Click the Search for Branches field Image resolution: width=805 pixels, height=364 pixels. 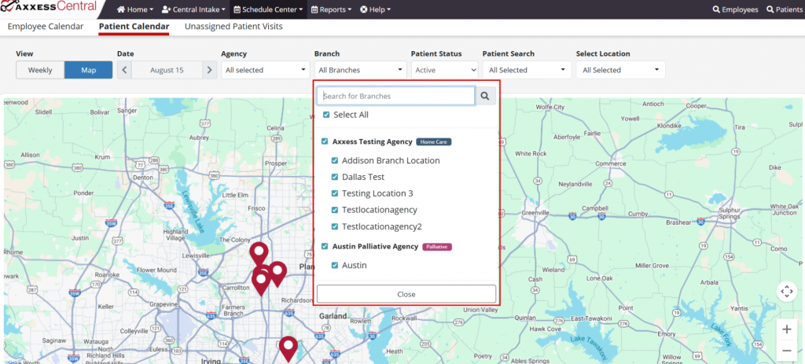click(396, 96)
